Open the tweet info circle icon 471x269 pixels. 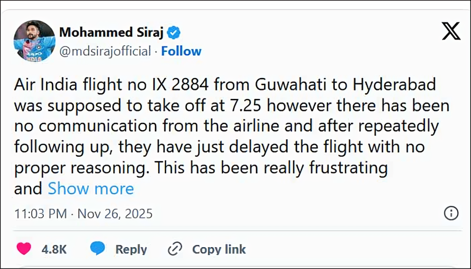click(451, 213)
